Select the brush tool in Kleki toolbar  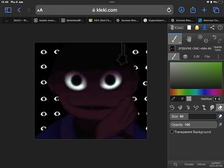(x=175, y=39)
